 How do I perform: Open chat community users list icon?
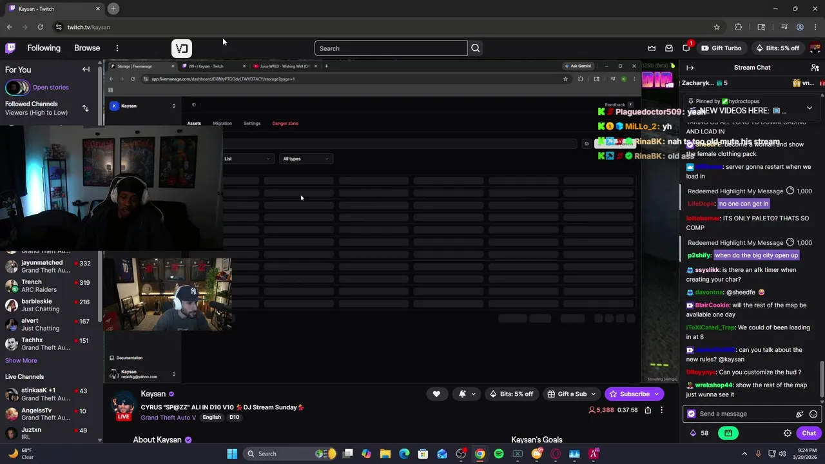click(x=815, y=68)
